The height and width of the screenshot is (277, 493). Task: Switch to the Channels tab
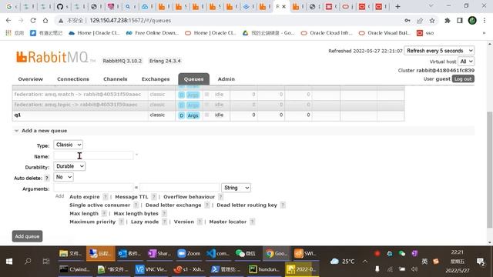tap(115, 79)
